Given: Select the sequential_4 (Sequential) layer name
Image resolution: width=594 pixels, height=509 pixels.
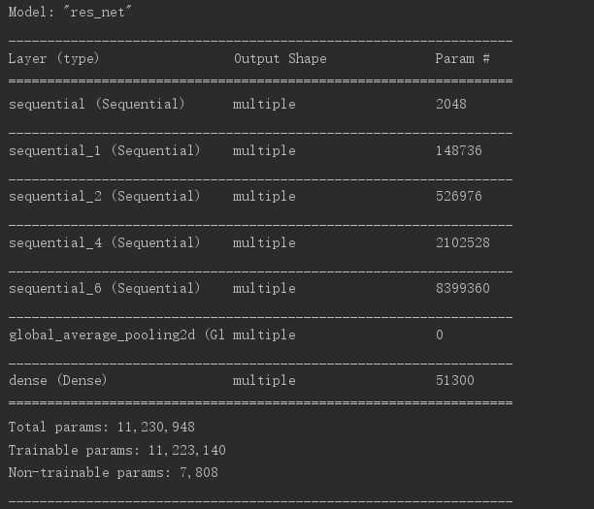Looking at the screenshot, I should tap(104, 242).
